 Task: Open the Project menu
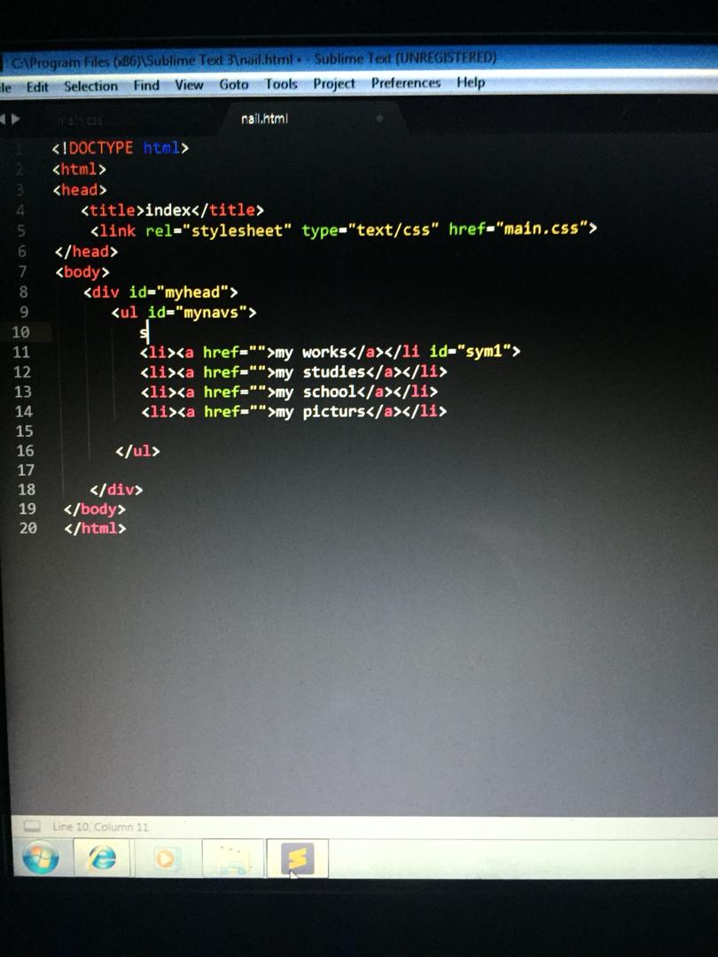click(334, 83)
